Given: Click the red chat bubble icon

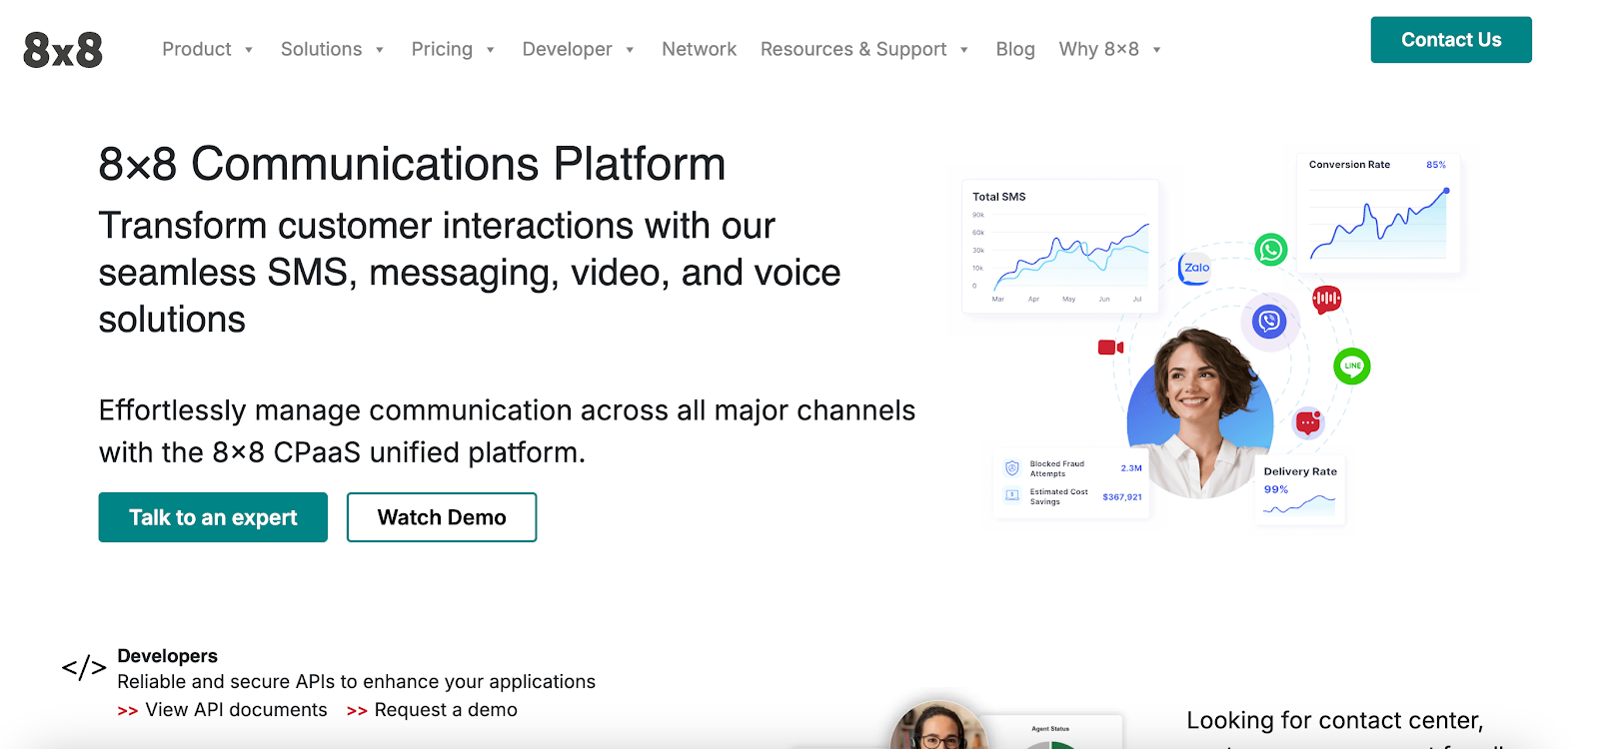Looking at the screenshot, I should tap(1308, 423).
